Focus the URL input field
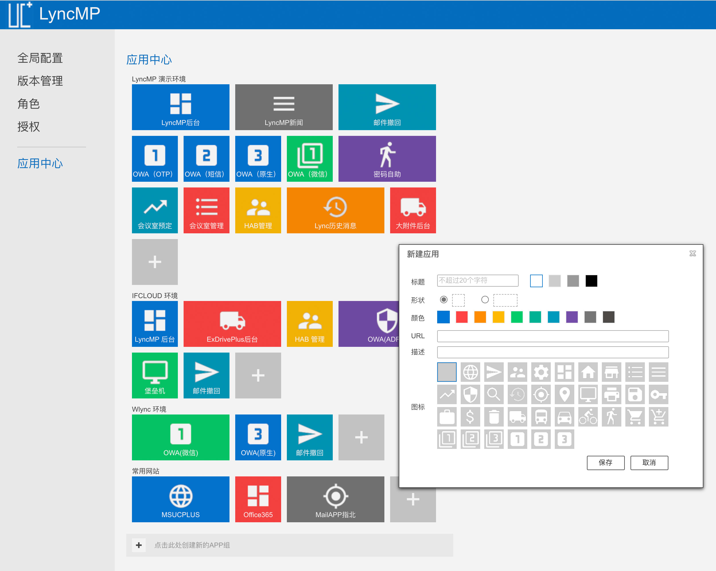The image size is (716, 571). (x=552, y=336)
